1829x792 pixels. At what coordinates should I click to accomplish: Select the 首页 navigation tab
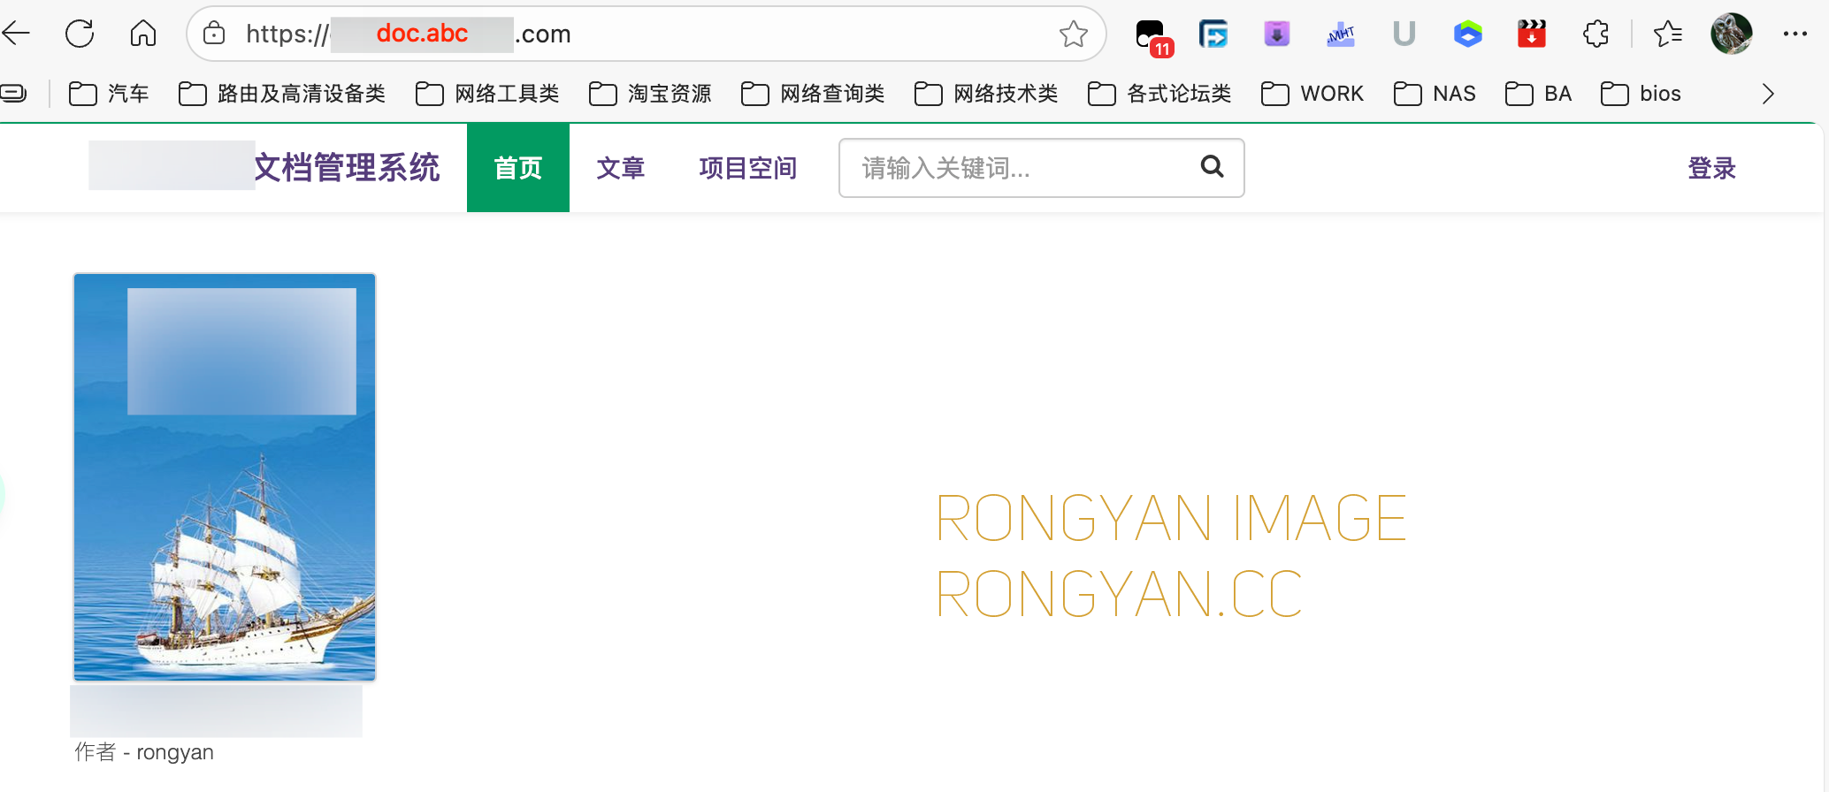click(x=518, y=168)
